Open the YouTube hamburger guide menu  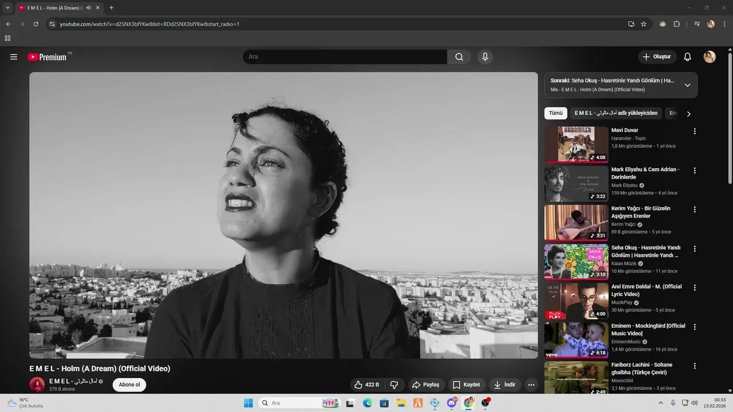14,57
